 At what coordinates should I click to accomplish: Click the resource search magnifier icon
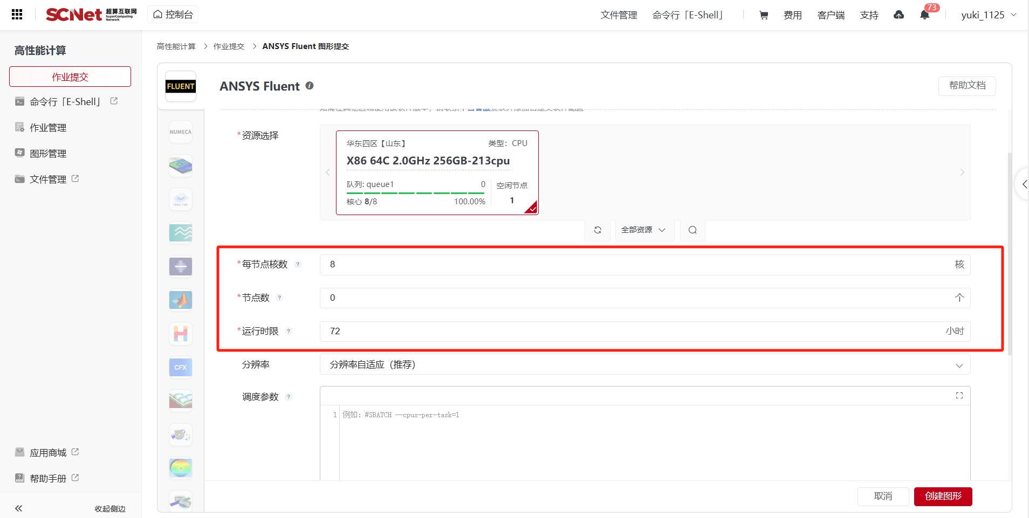pyautogui.click(x=692, y=230)
